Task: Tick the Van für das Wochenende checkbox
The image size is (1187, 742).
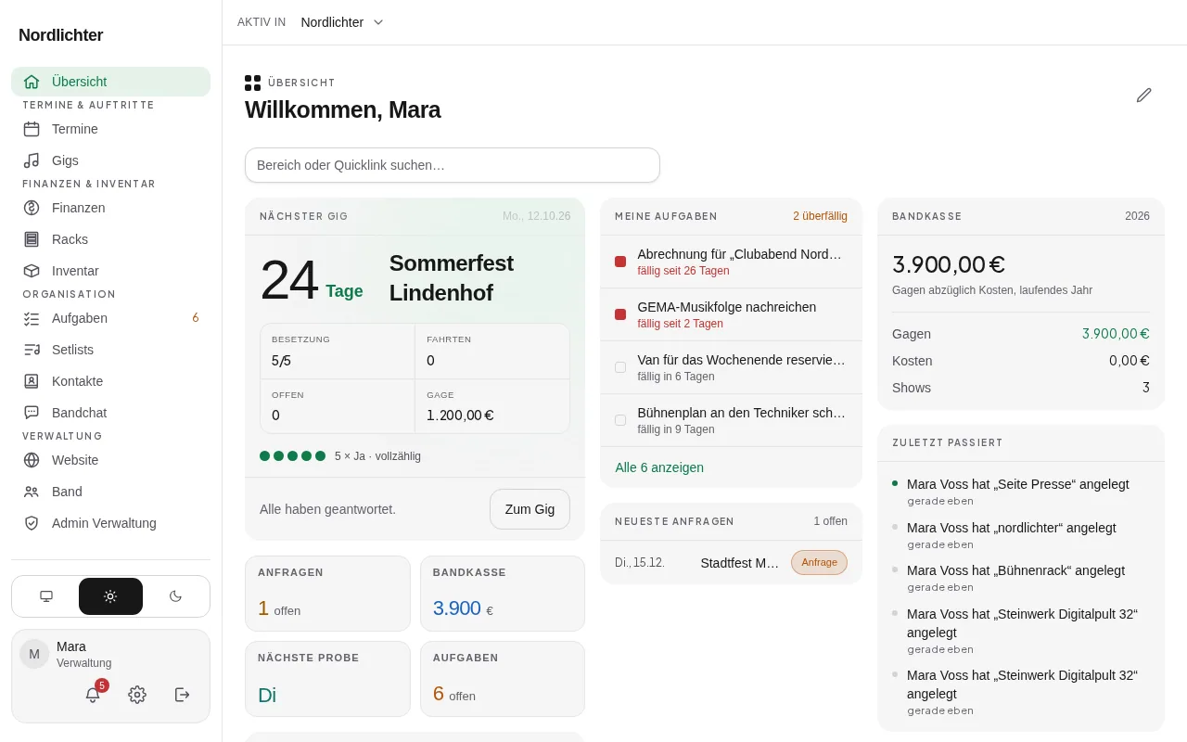Action: 620,367
